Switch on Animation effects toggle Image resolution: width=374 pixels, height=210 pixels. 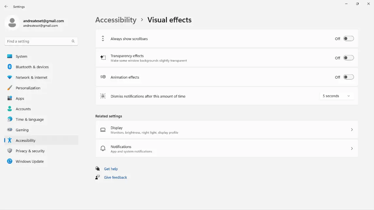click(x=349, y=77)
